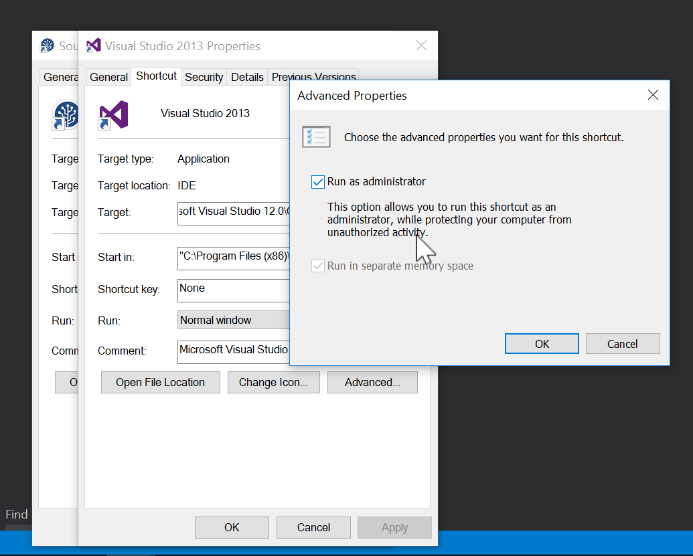Cancel the Advanced Properties dialog

[x=622, y=344]
